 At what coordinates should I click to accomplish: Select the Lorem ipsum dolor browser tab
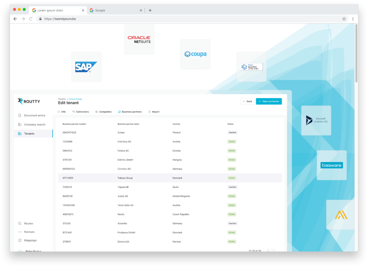tap(58, 10)
